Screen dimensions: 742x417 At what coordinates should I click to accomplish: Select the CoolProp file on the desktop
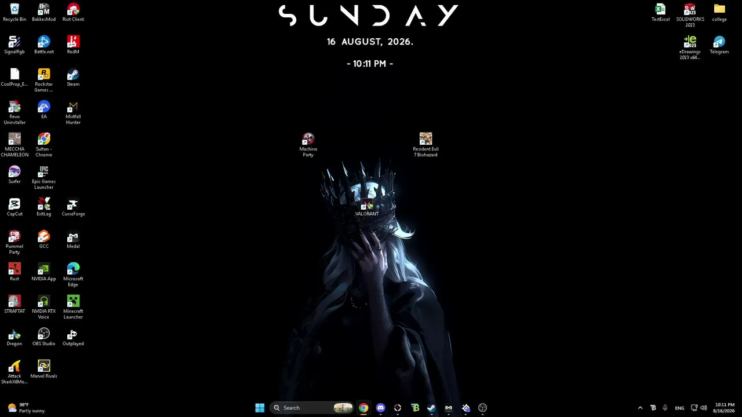(14, 78)
